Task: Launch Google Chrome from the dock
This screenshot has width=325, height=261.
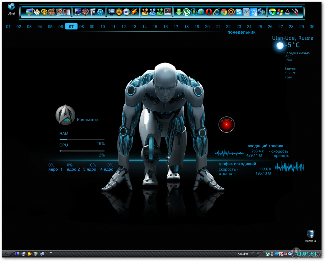Action: (224, 12)
